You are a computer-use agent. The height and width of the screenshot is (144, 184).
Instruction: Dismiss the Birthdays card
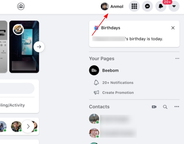click(x=173, y=28)
